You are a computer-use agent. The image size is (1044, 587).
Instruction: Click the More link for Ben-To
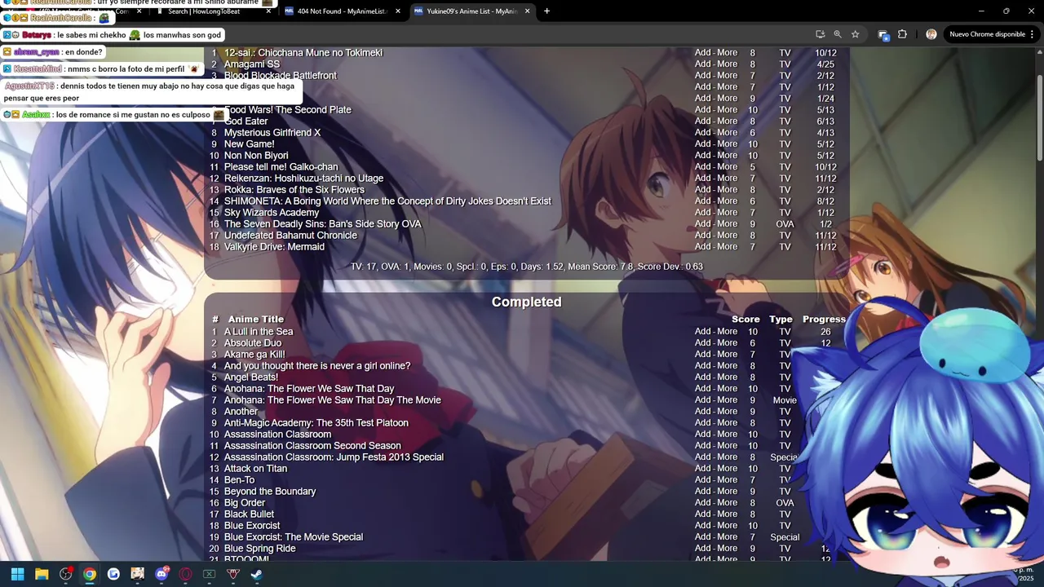[x=728, y=480]
